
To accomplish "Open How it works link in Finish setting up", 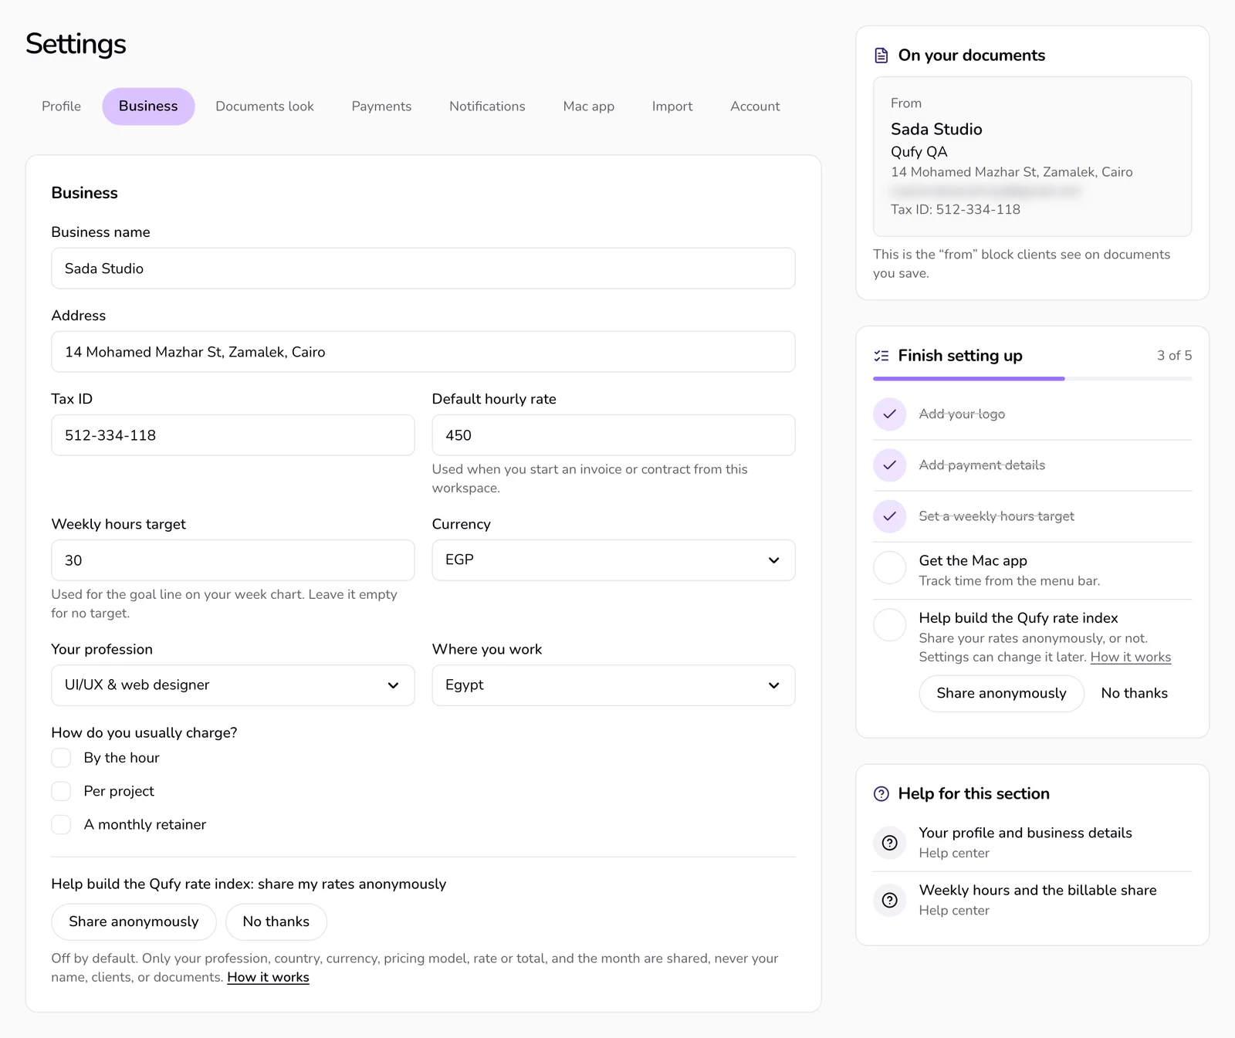I will coord(1131,658).
